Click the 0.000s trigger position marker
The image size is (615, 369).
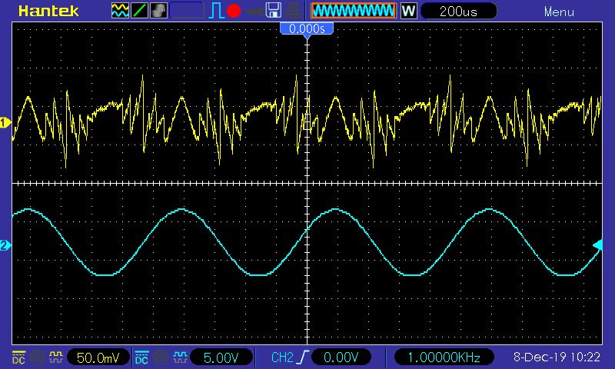pos(307,28)
